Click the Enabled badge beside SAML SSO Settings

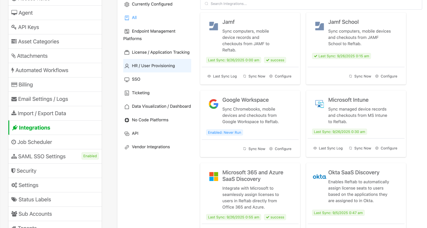[90, 156]
